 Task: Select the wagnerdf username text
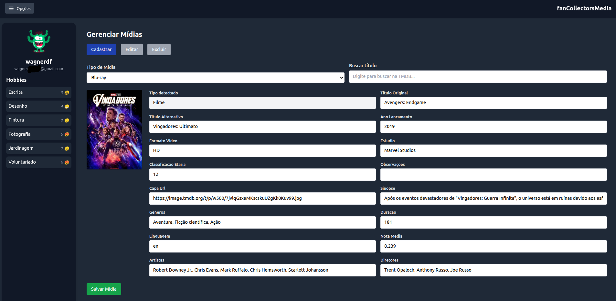[39, 61]
